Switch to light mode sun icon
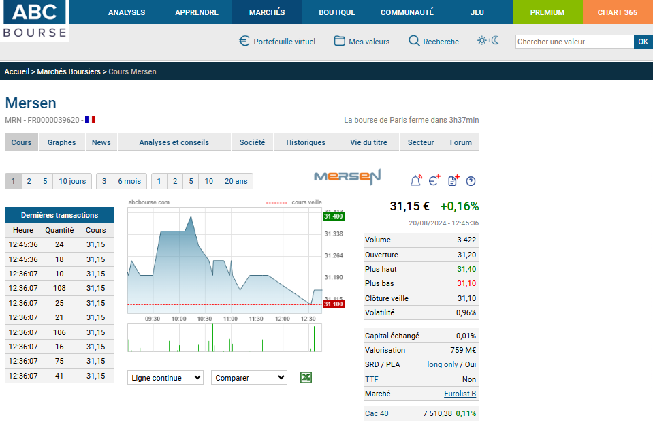 click(482, 40)
